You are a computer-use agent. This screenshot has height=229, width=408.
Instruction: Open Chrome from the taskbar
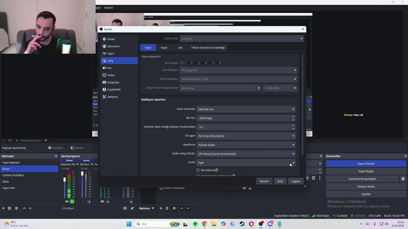(204, 224)
